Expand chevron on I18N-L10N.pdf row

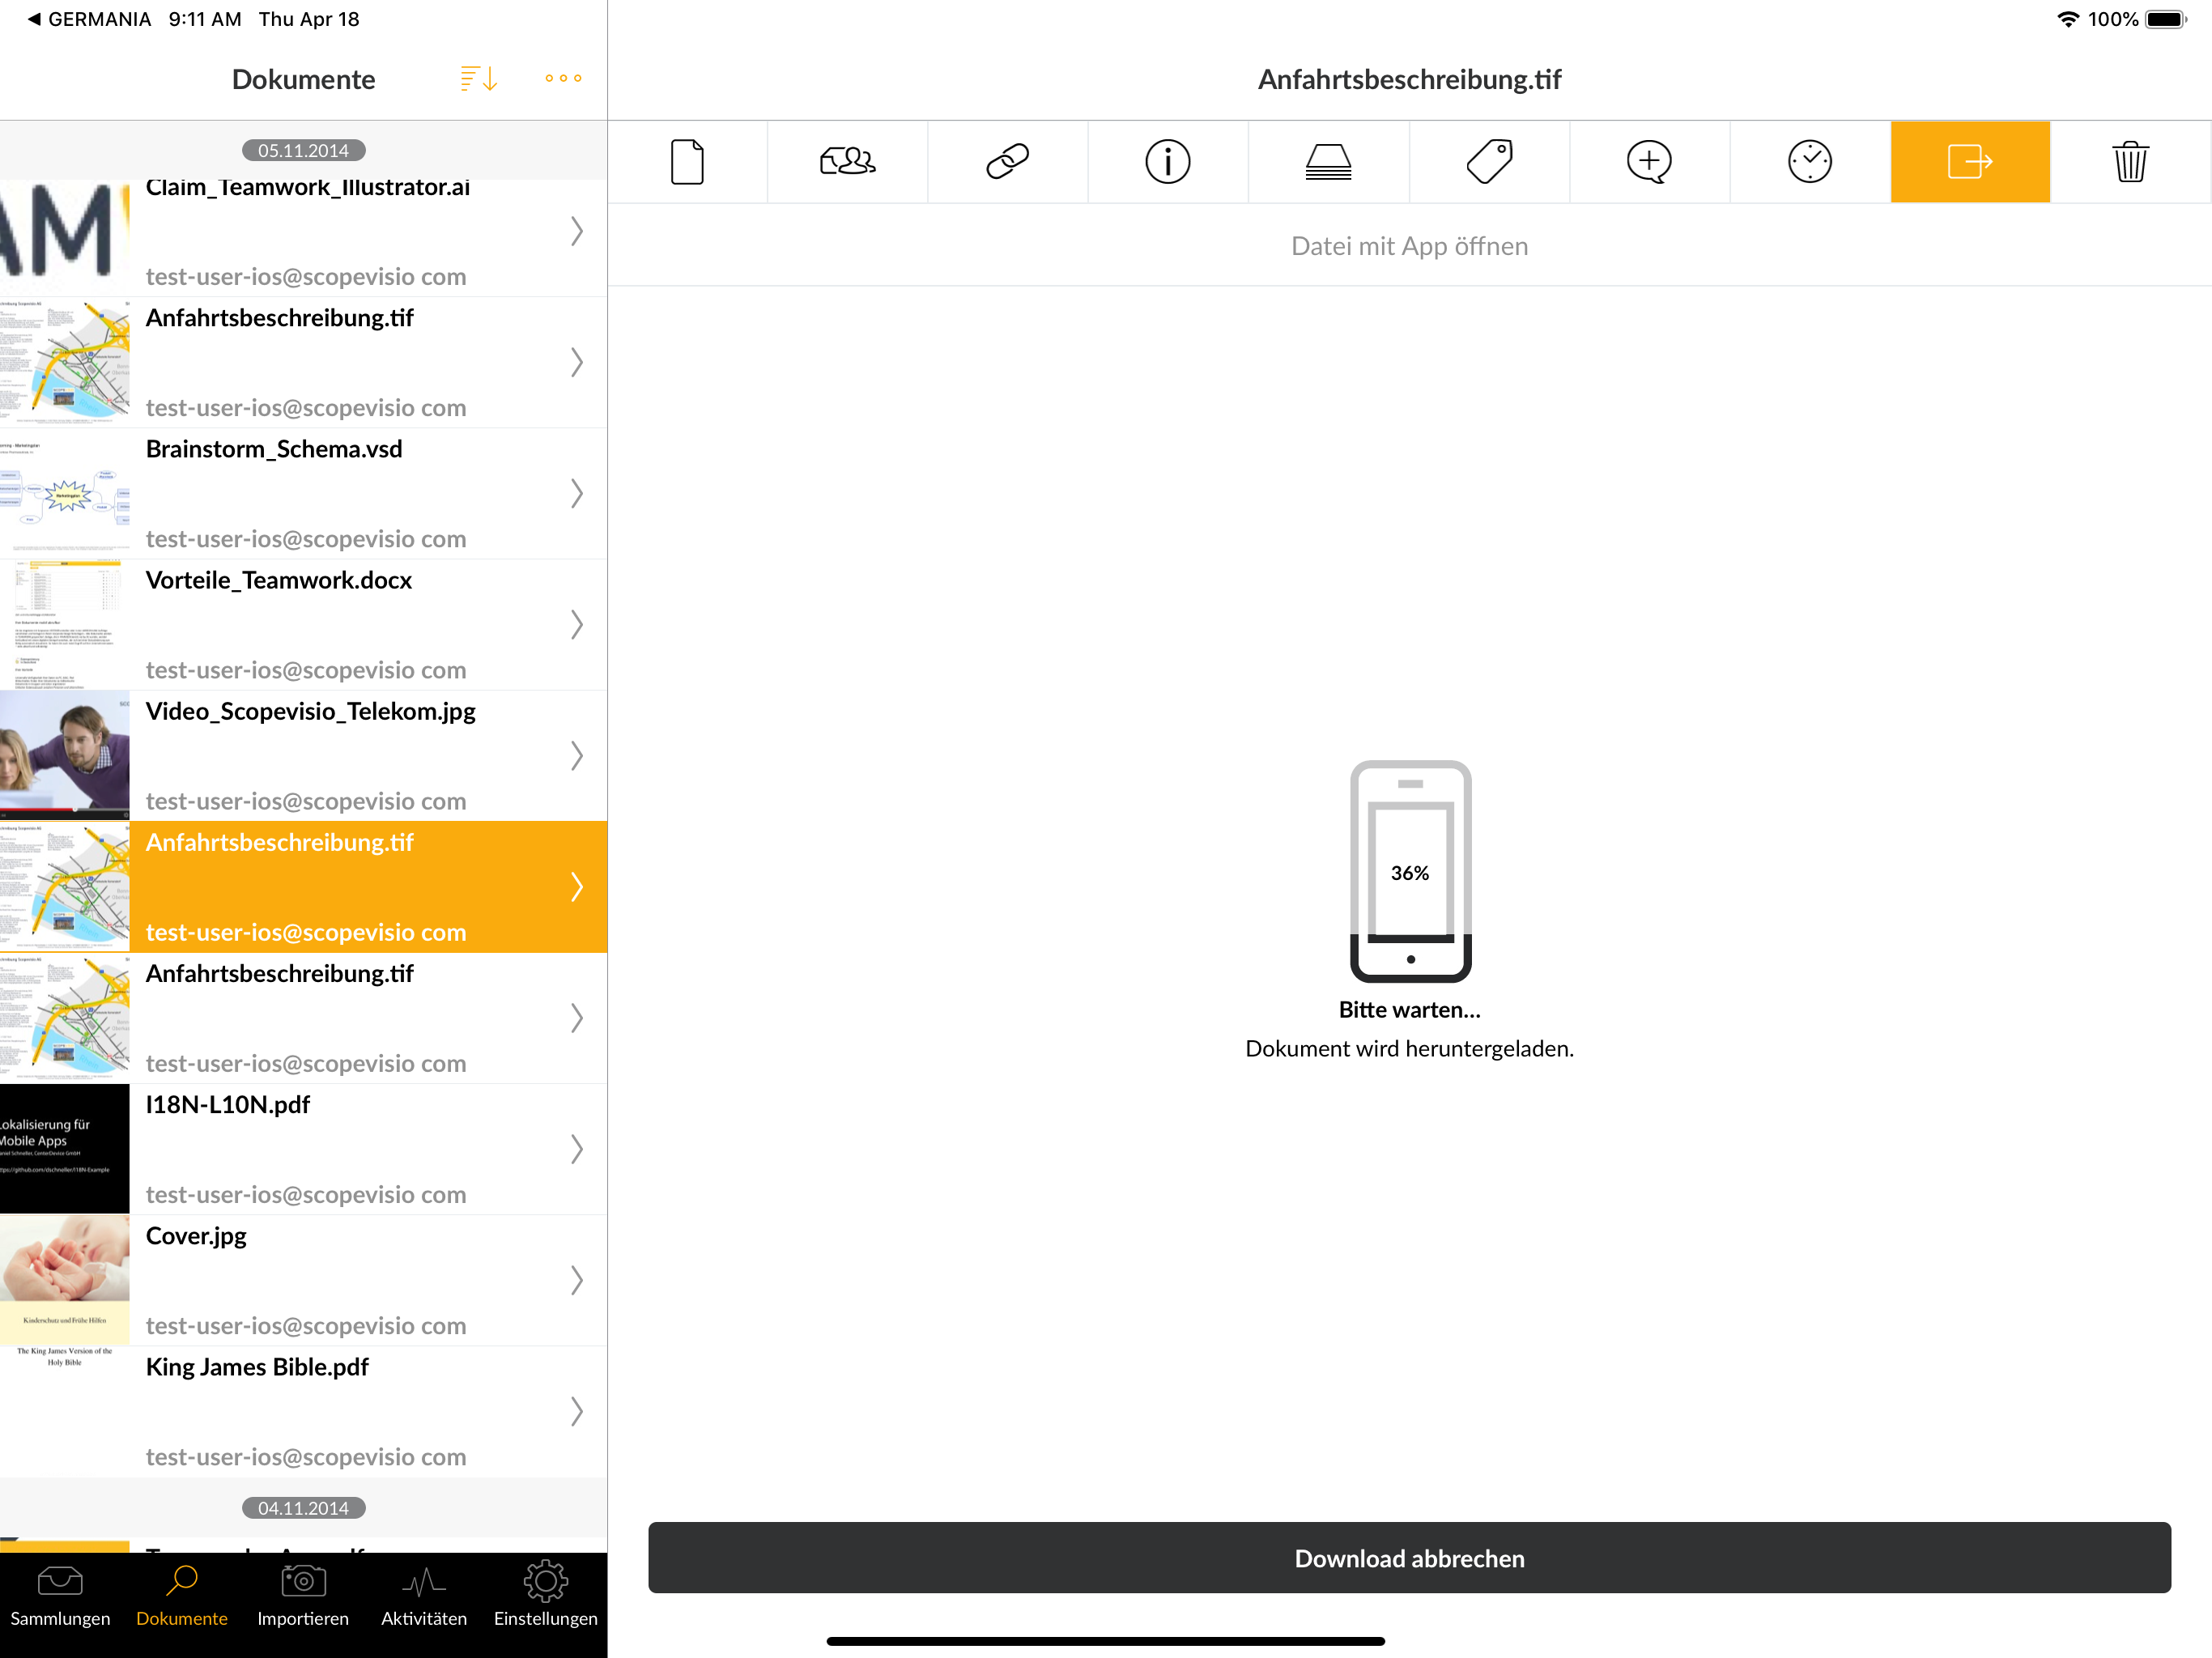(x=577, y=1149)
